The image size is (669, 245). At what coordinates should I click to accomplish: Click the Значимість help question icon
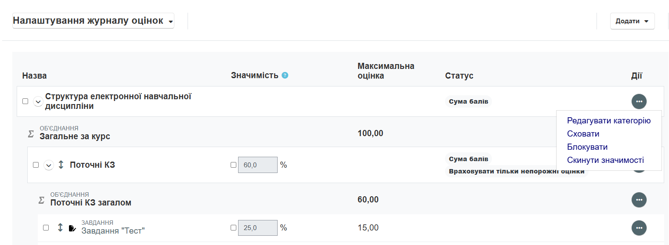click(285, 76)
